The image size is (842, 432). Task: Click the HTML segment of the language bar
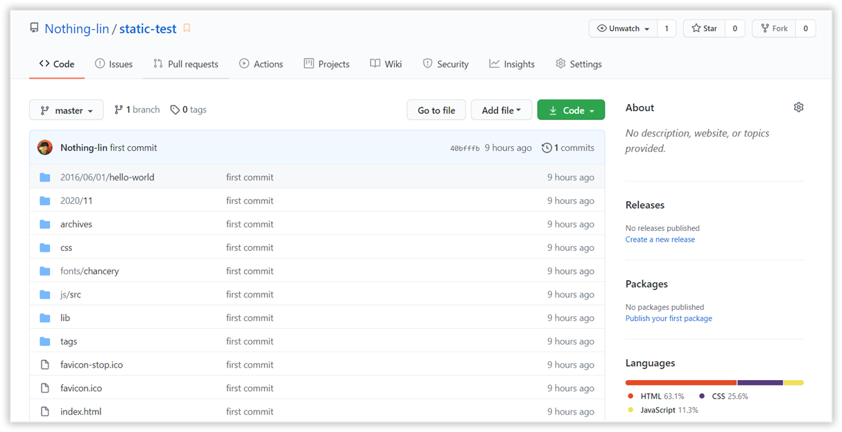(680, 382)
